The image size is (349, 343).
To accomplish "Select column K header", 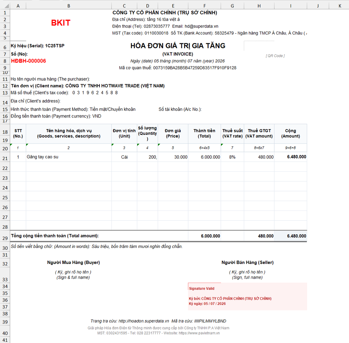I will point(340,6).
